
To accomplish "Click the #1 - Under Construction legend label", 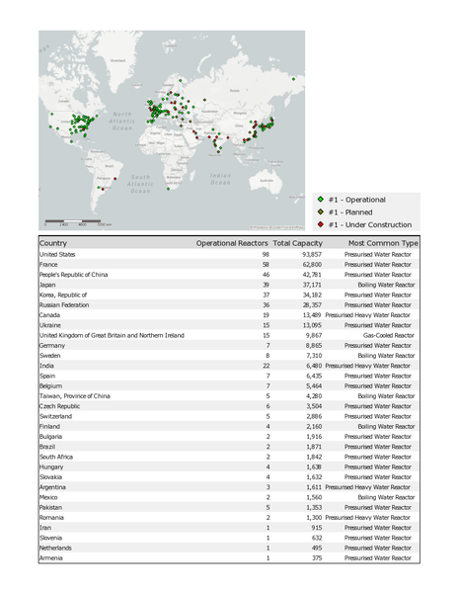I will point(370,224).
